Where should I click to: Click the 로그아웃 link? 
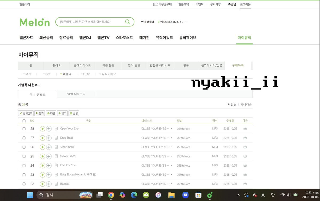pyautogui.click(x=245, y=4)
